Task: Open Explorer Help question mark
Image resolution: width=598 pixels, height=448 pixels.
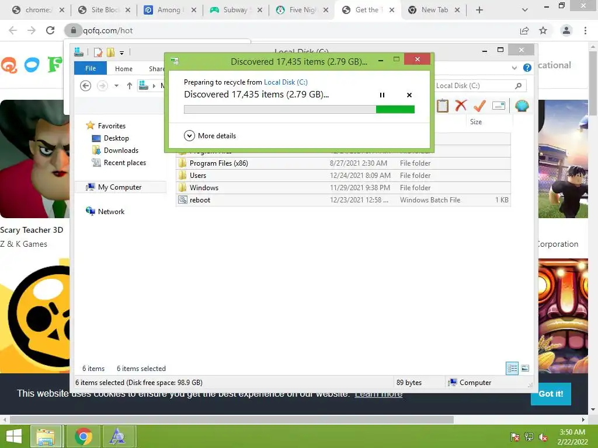Action: [527, 68]
